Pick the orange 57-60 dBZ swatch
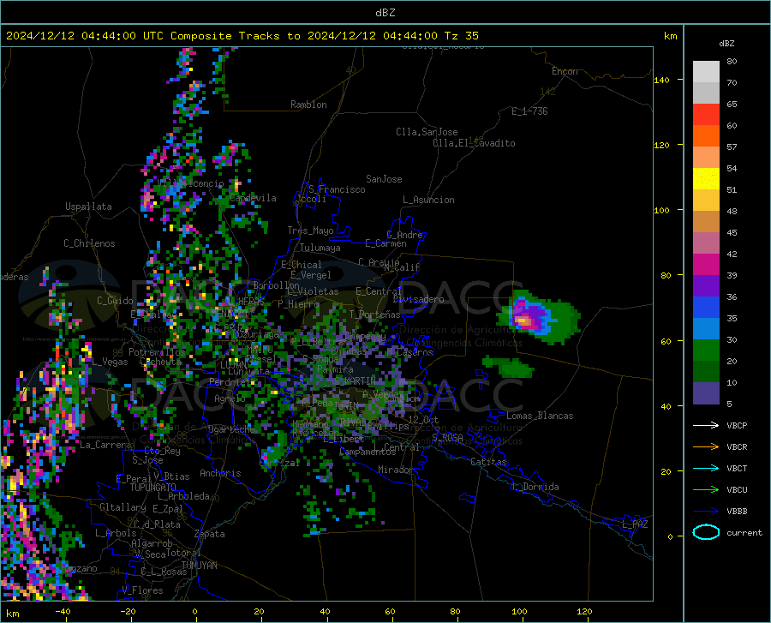771x623 pixels. pos(706,136)
